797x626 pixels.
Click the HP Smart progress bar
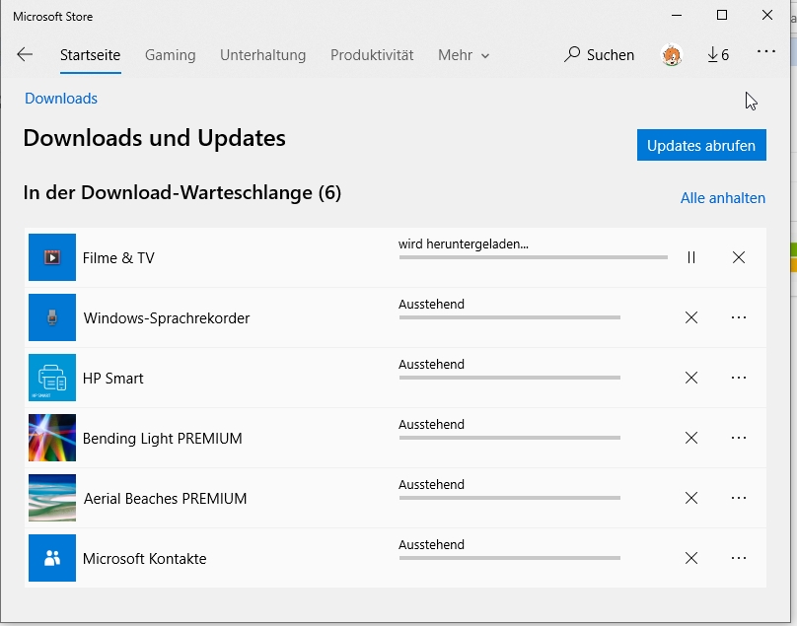click(509, 378)
